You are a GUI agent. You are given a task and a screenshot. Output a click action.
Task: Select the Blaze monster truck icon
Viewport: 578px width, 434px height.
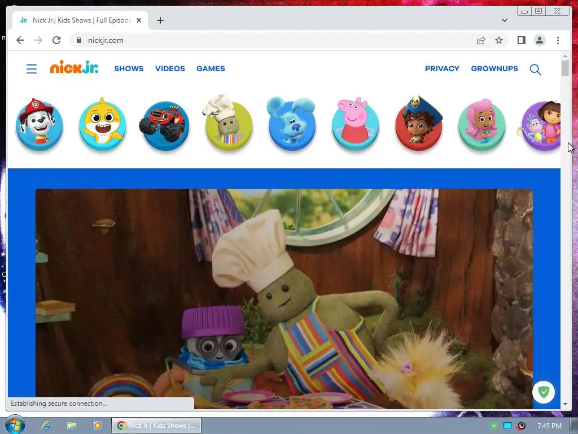click(164, 125)
